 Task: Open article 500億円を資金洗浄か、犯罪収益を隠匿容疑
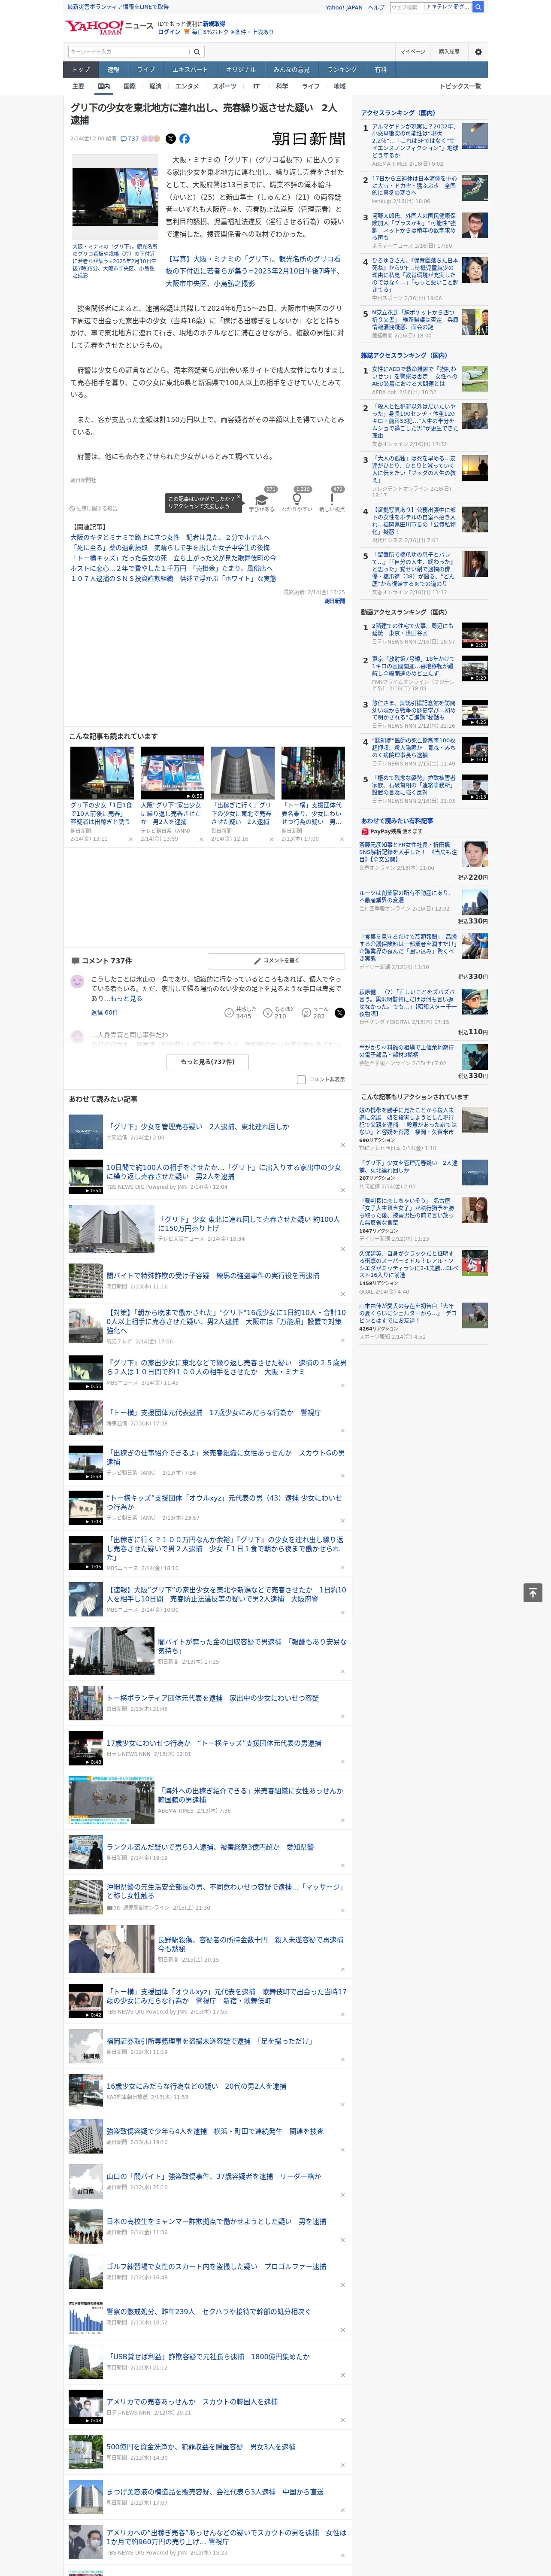tap(201, 2447)
